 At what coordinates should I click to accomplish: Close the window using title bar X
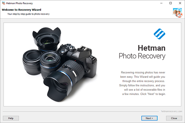tap(180, 3)
